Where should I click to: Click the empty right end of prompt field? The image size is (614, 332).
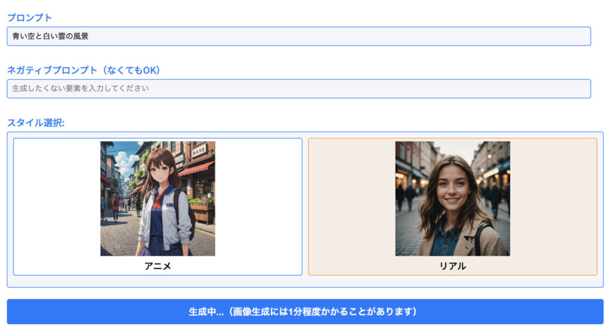tap(509, 36)
